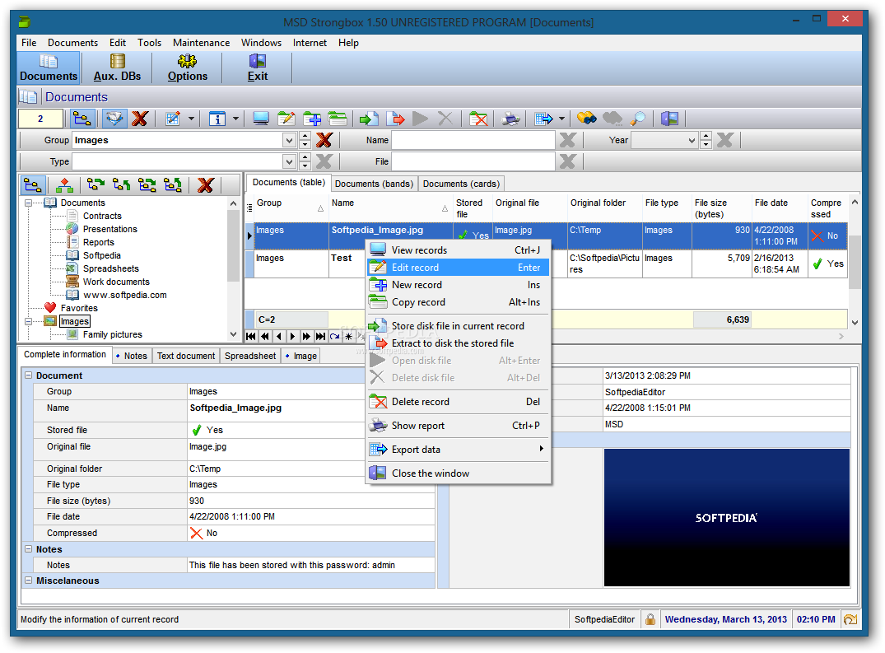The height and width of the screenshot is (653, 885).
Task: Select Spreadsheets in the tree
Action: [110, 268]
